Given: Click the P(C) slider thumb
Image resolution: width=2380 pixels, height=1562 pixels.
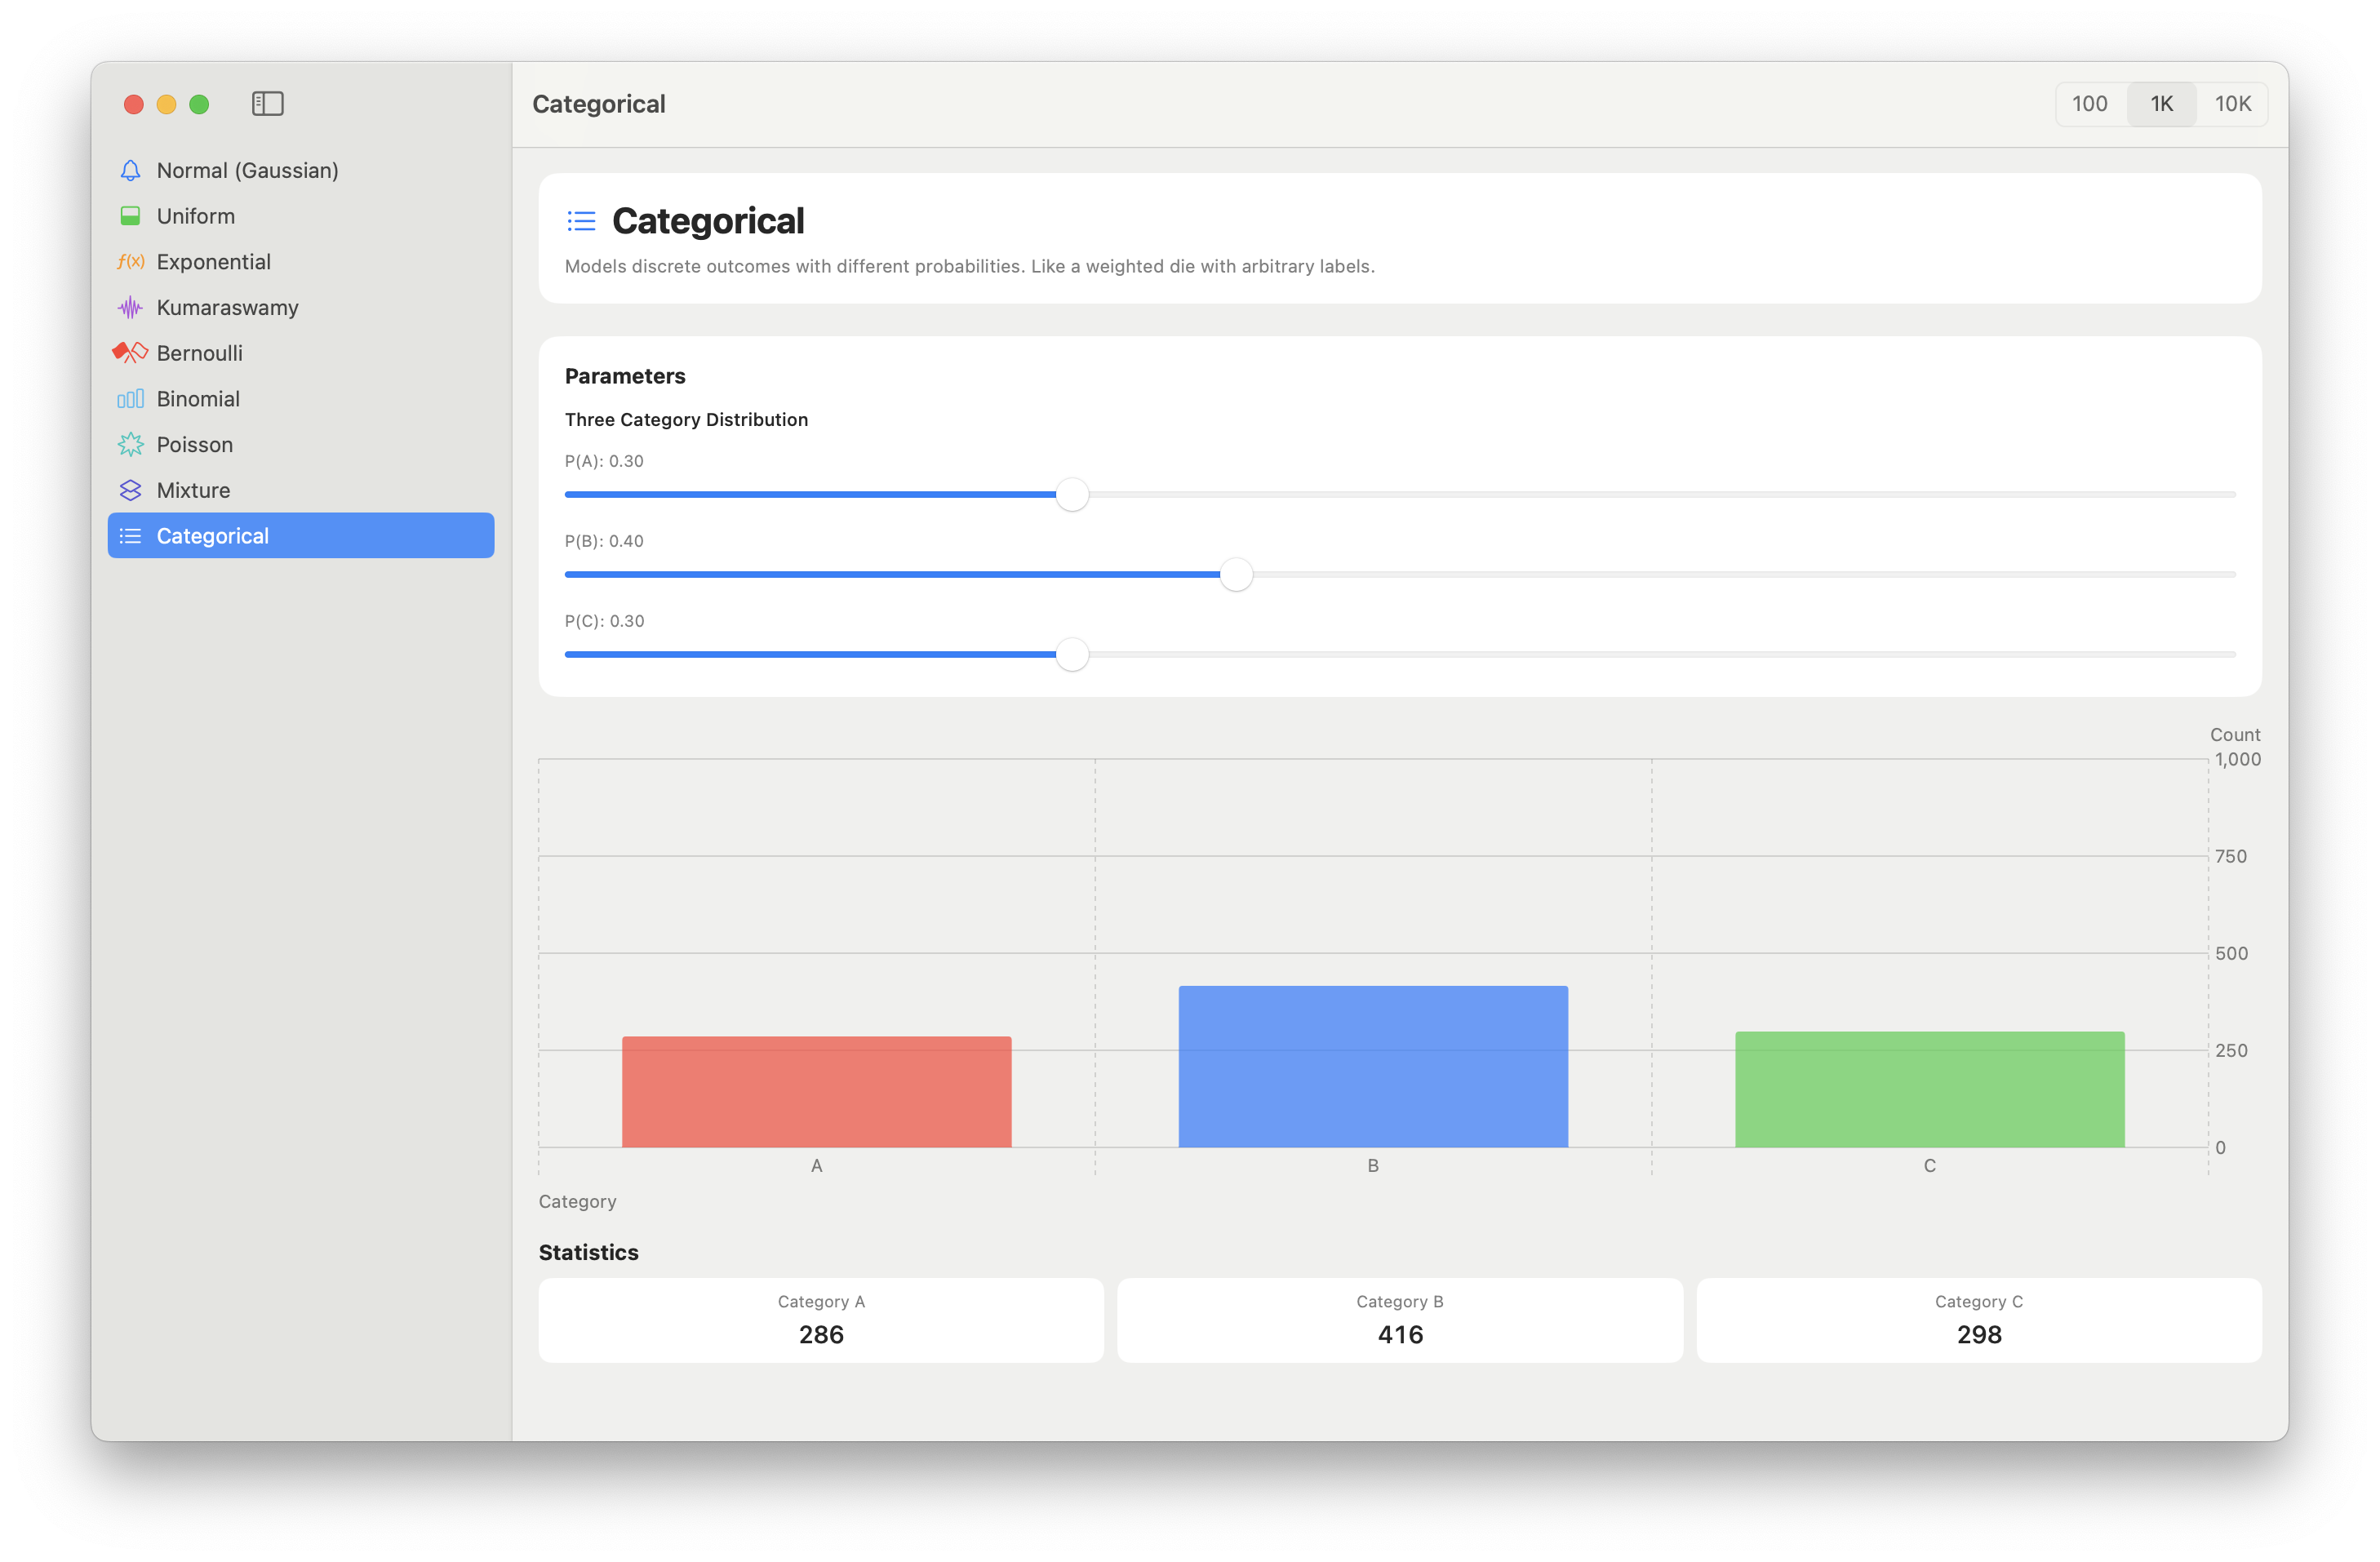Looking at the screenshot, I should pyautogui.click(x=1072, y=655).
